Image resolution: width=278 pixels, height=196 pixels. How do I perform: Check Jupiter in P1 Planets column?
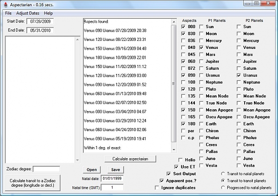201,61
